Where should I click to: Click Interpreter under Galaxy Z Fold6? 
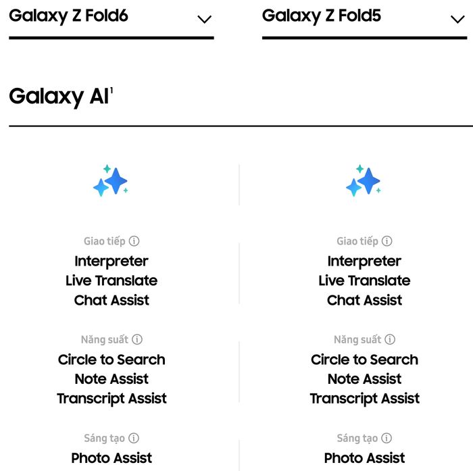coord(111,262)
